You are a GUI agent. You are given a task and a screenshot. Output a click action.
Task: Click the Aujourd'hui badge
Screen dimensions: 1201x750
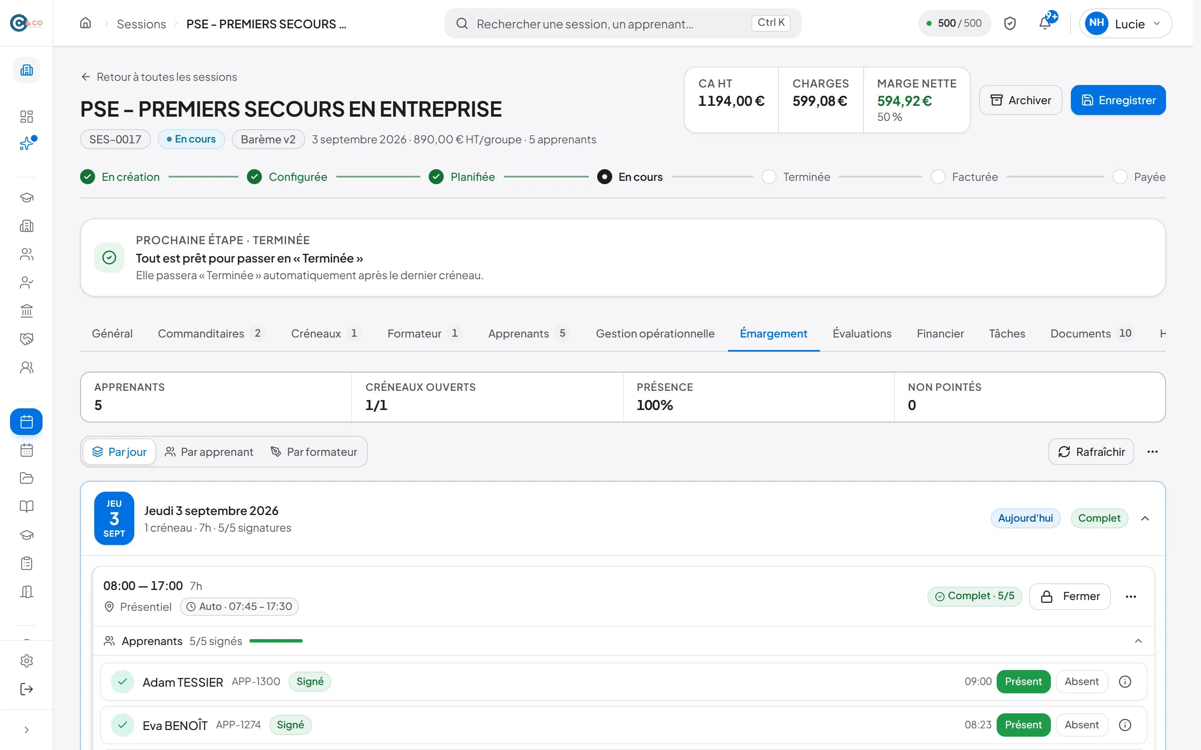pyautogui.click(x=1025, y=518)
